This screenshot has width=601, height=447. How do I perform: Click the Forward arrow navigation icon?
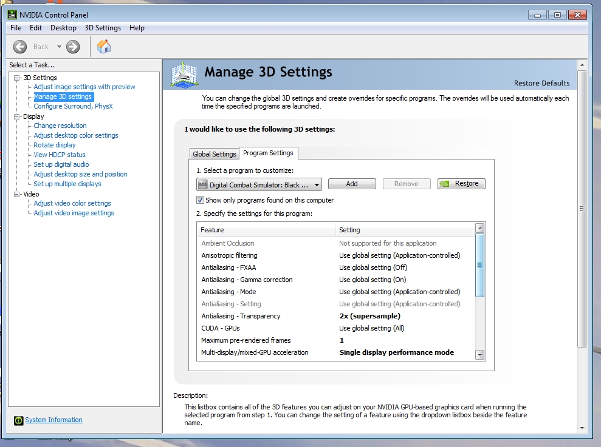[73, 47]
